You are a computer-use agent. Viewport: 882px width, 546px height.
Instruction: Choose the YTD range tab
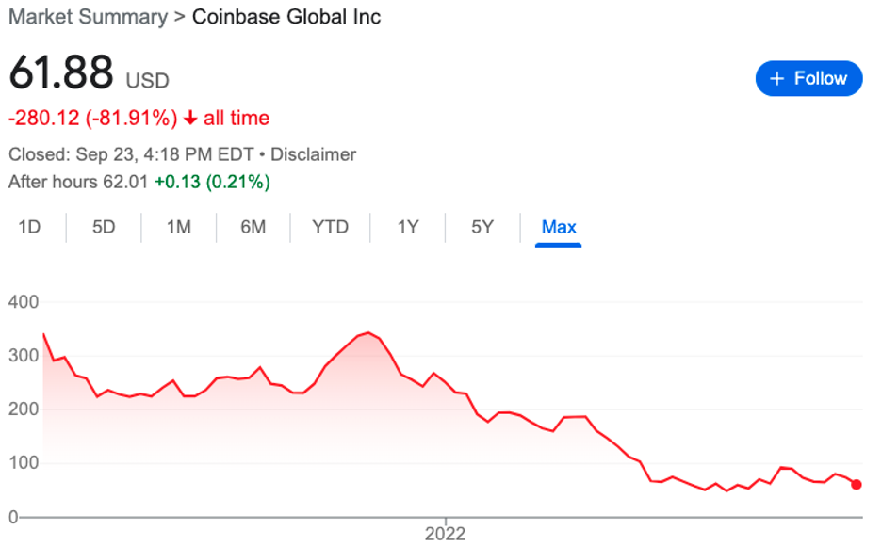[330, 227]
